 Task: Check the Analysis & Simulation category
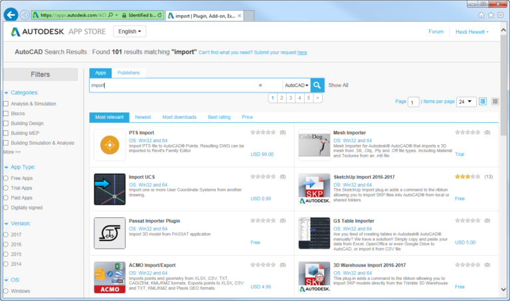(6, 104)
